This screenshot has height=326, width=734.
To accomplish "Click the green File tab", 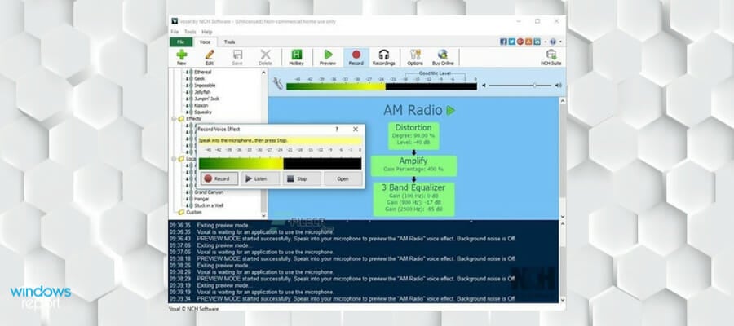I will tap(181, 42).
